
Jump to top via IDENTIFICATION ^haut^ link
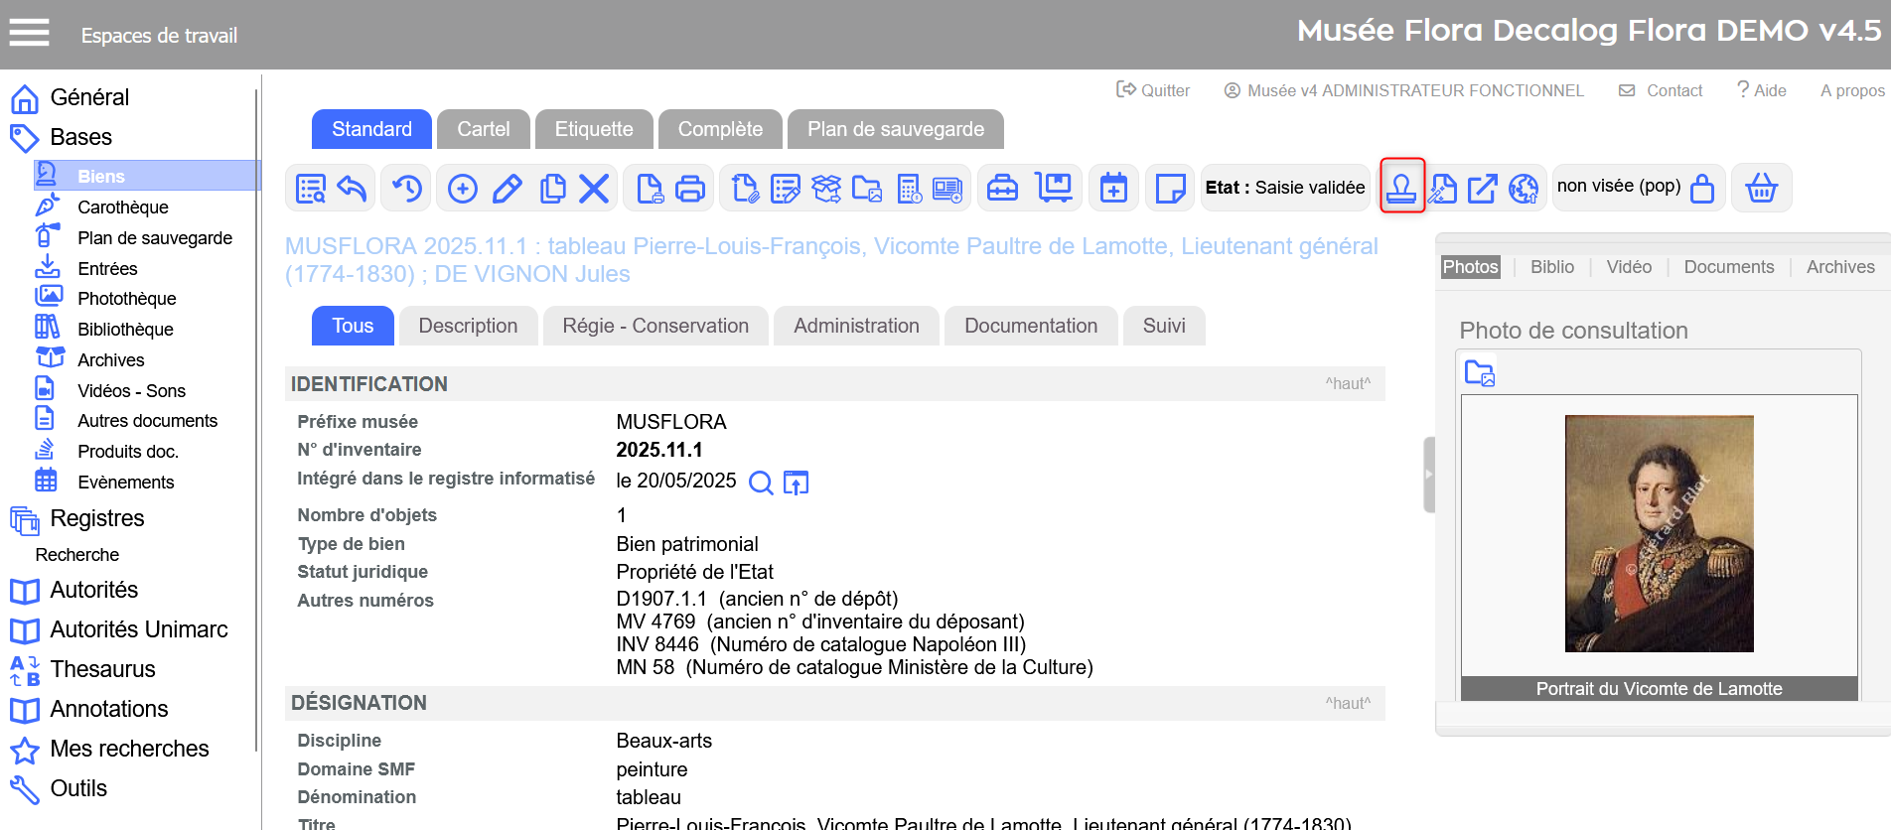point(1347,384)
